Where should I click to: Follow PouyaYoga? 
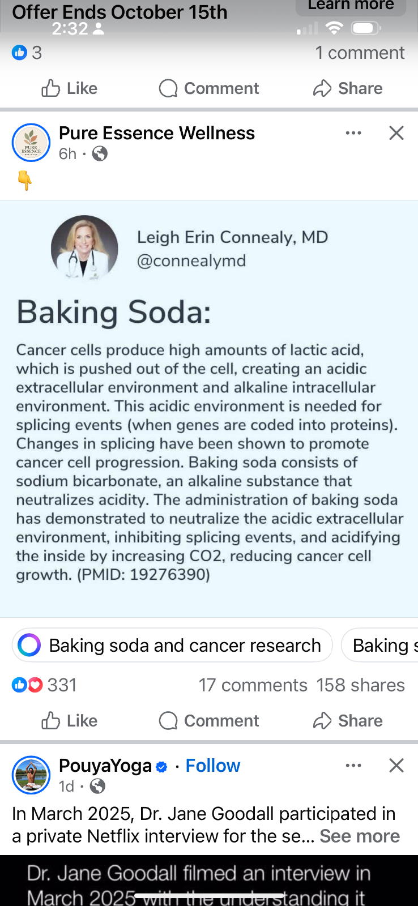[x=213, y=766]
